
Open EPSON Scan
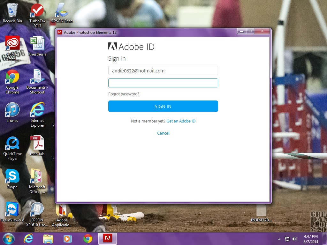[x=62, y=10]
